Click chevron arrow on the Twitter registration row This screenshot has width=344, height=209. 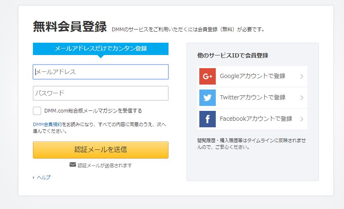302,98
